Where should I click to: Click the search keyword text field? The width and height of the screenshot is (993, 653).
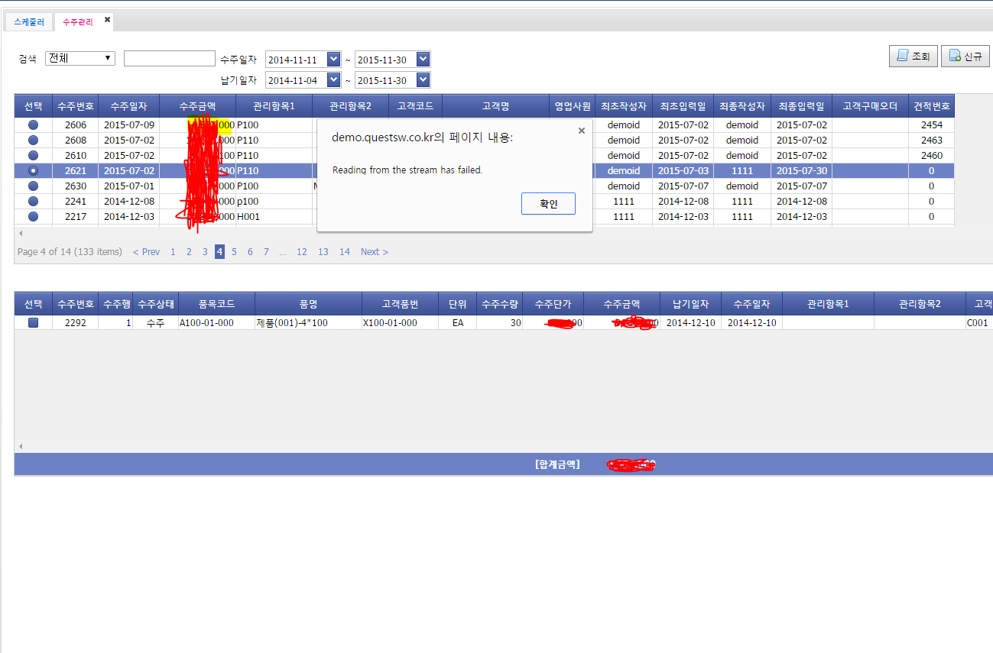coord(169,59)
